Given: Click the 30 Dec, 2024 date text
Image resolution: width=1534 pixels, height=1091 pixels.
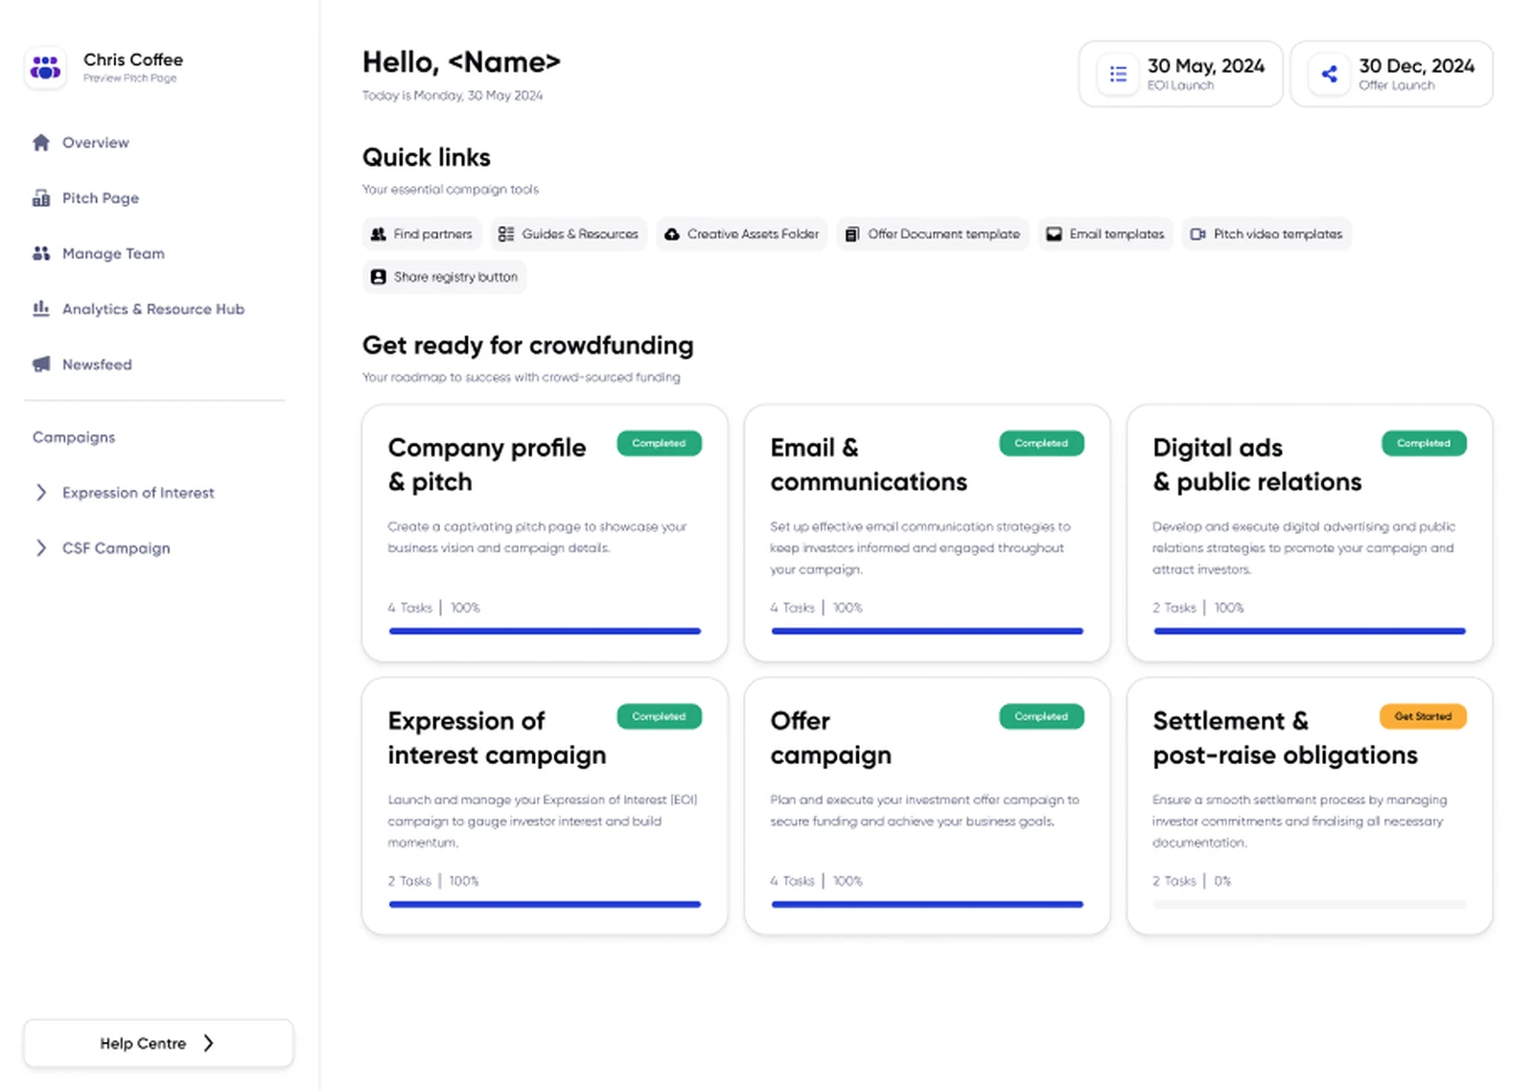Looking at the screenshot, I should 1416,66.
